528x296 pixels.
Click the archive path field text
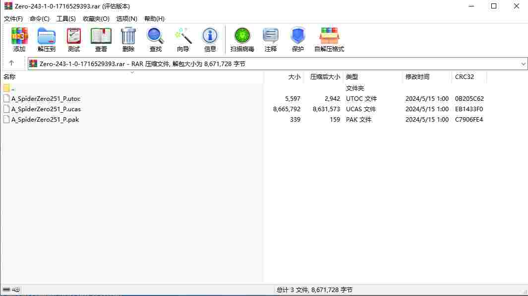tap(142, 64)
